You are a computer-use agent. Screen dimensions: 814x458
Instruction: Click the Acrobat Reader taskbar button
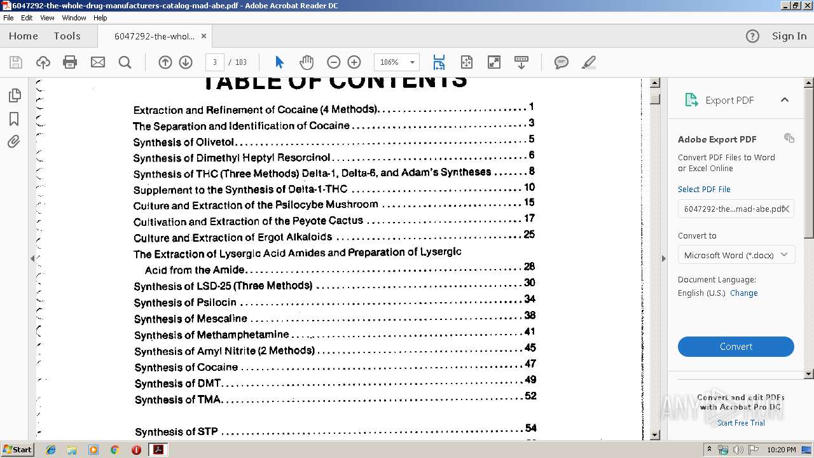point(158,450)
